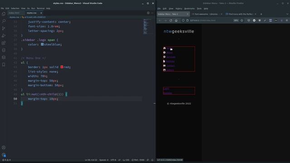Screen dimensions: 290x163
Task: Click the Contact link in the sidebar menu
Action: pyautogui.click(x=170, y=66)
